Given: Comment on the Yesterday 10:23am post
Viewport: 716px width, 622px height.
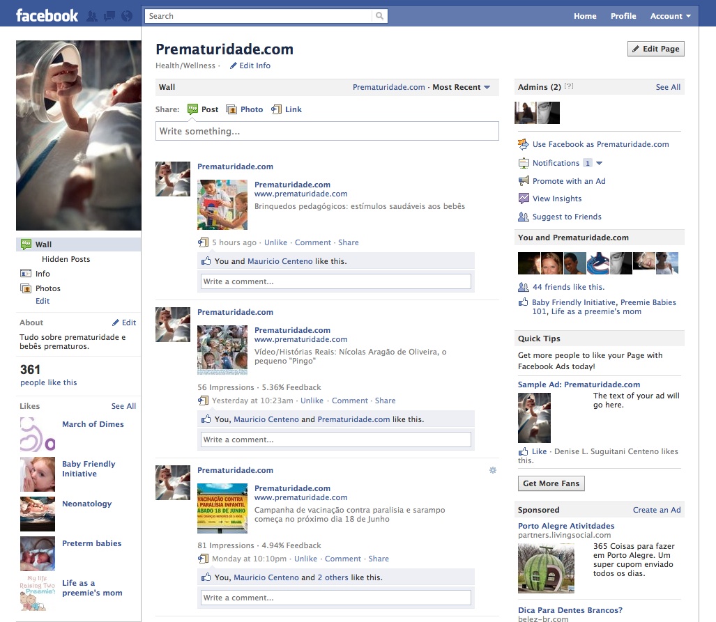Looking at the screenshot, I should [x=350, y=401].
